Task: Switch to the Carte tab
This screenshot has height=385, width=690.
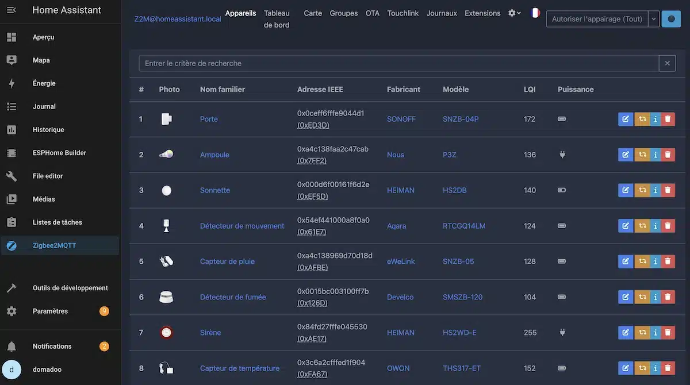Action: (313, 13)
